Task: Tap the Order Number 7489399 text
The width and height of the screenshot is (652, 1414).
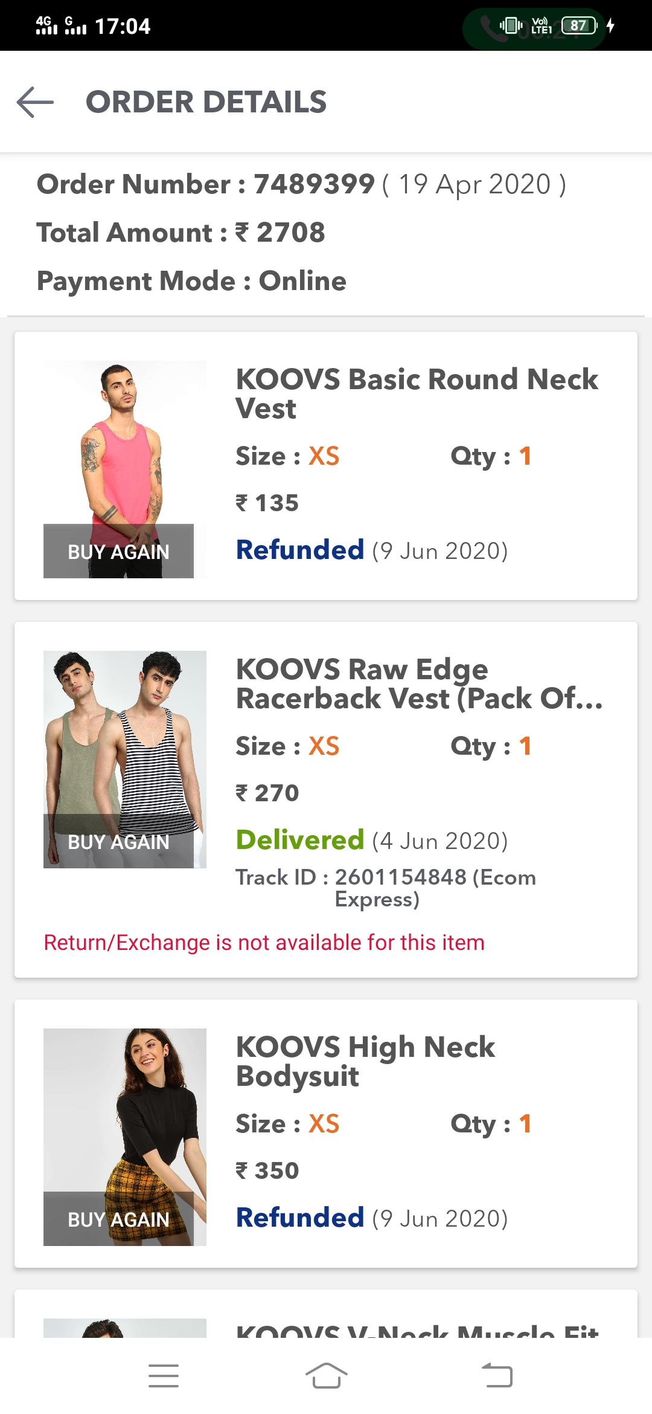Action: [x=301, y=184]
